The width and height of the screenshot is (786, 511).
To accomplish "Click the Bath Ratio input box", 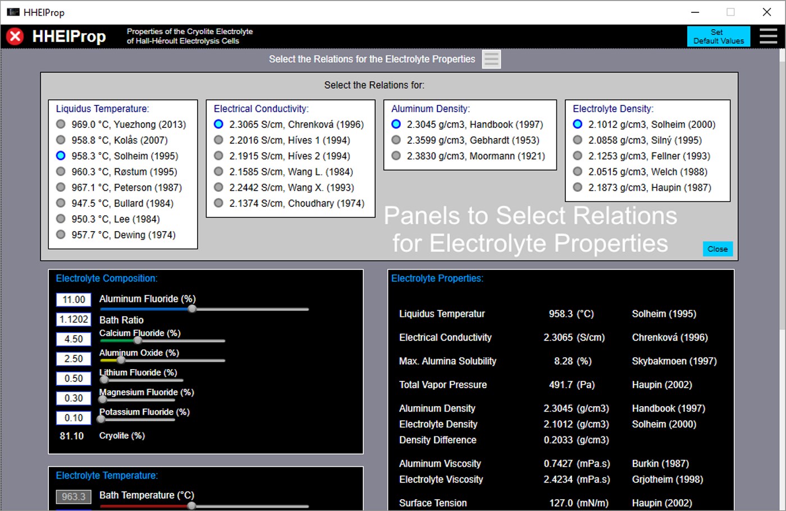I will point(74,319).
